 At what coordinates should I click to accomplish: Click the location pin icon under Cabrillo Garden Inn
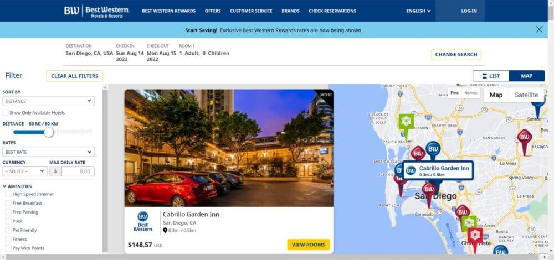tap(165, 230)
